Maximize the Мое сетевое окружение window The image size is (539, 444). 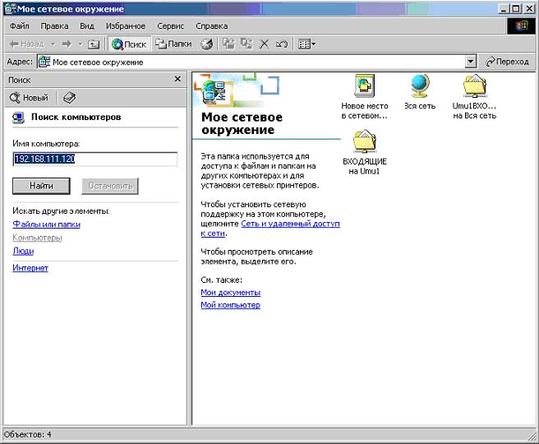point(516,8)
